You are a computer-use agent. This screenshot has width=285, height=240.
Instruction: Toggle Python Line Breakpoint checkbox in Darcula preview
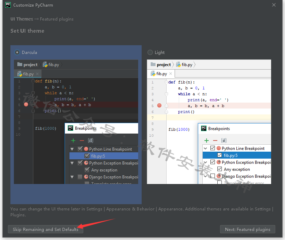click(80, 149)
